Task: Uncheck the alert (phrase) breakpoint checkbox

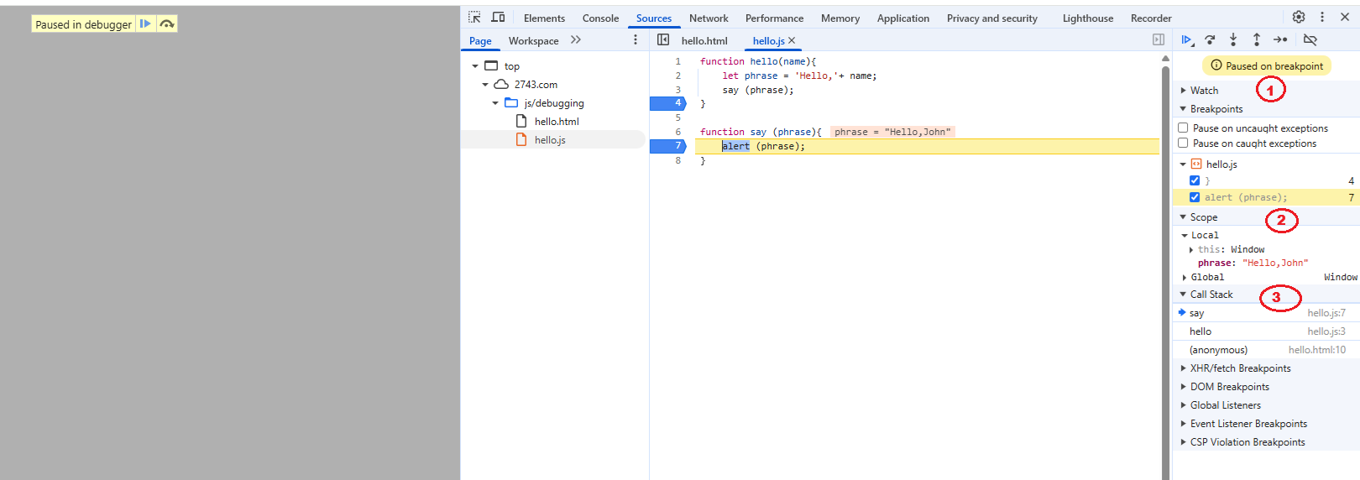Action: point(1195,197)
